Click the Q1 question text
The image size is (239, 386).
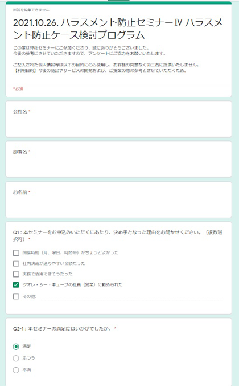pyautogui.click(x=118, y=236)
